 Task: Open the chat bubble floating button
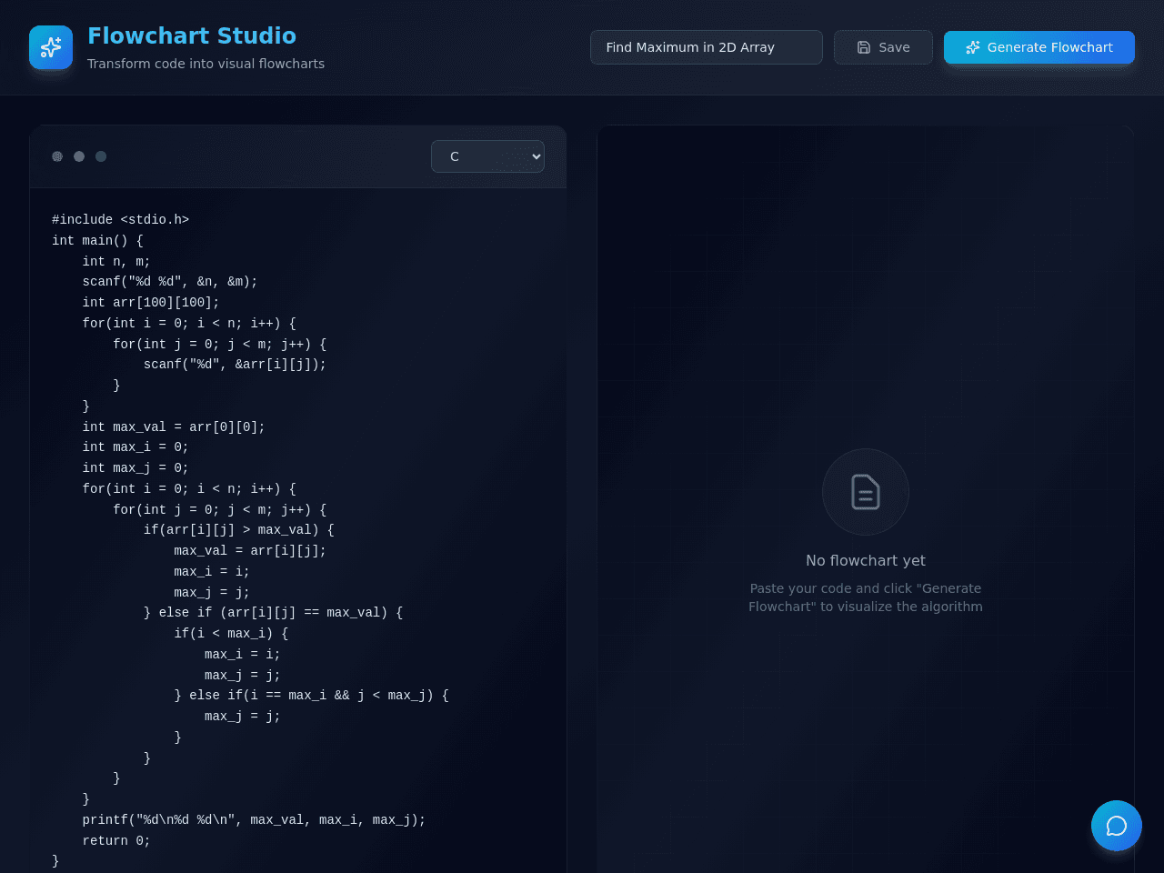pyautogui.click(x=1117, y=826)
